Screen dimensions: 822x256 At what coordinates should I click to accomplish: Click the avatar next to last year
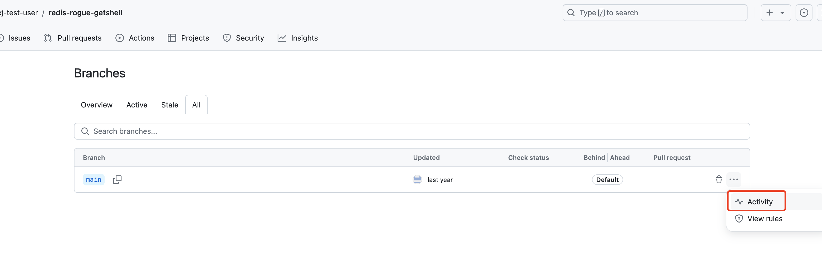pyautogui.click(x=417, y=180)
